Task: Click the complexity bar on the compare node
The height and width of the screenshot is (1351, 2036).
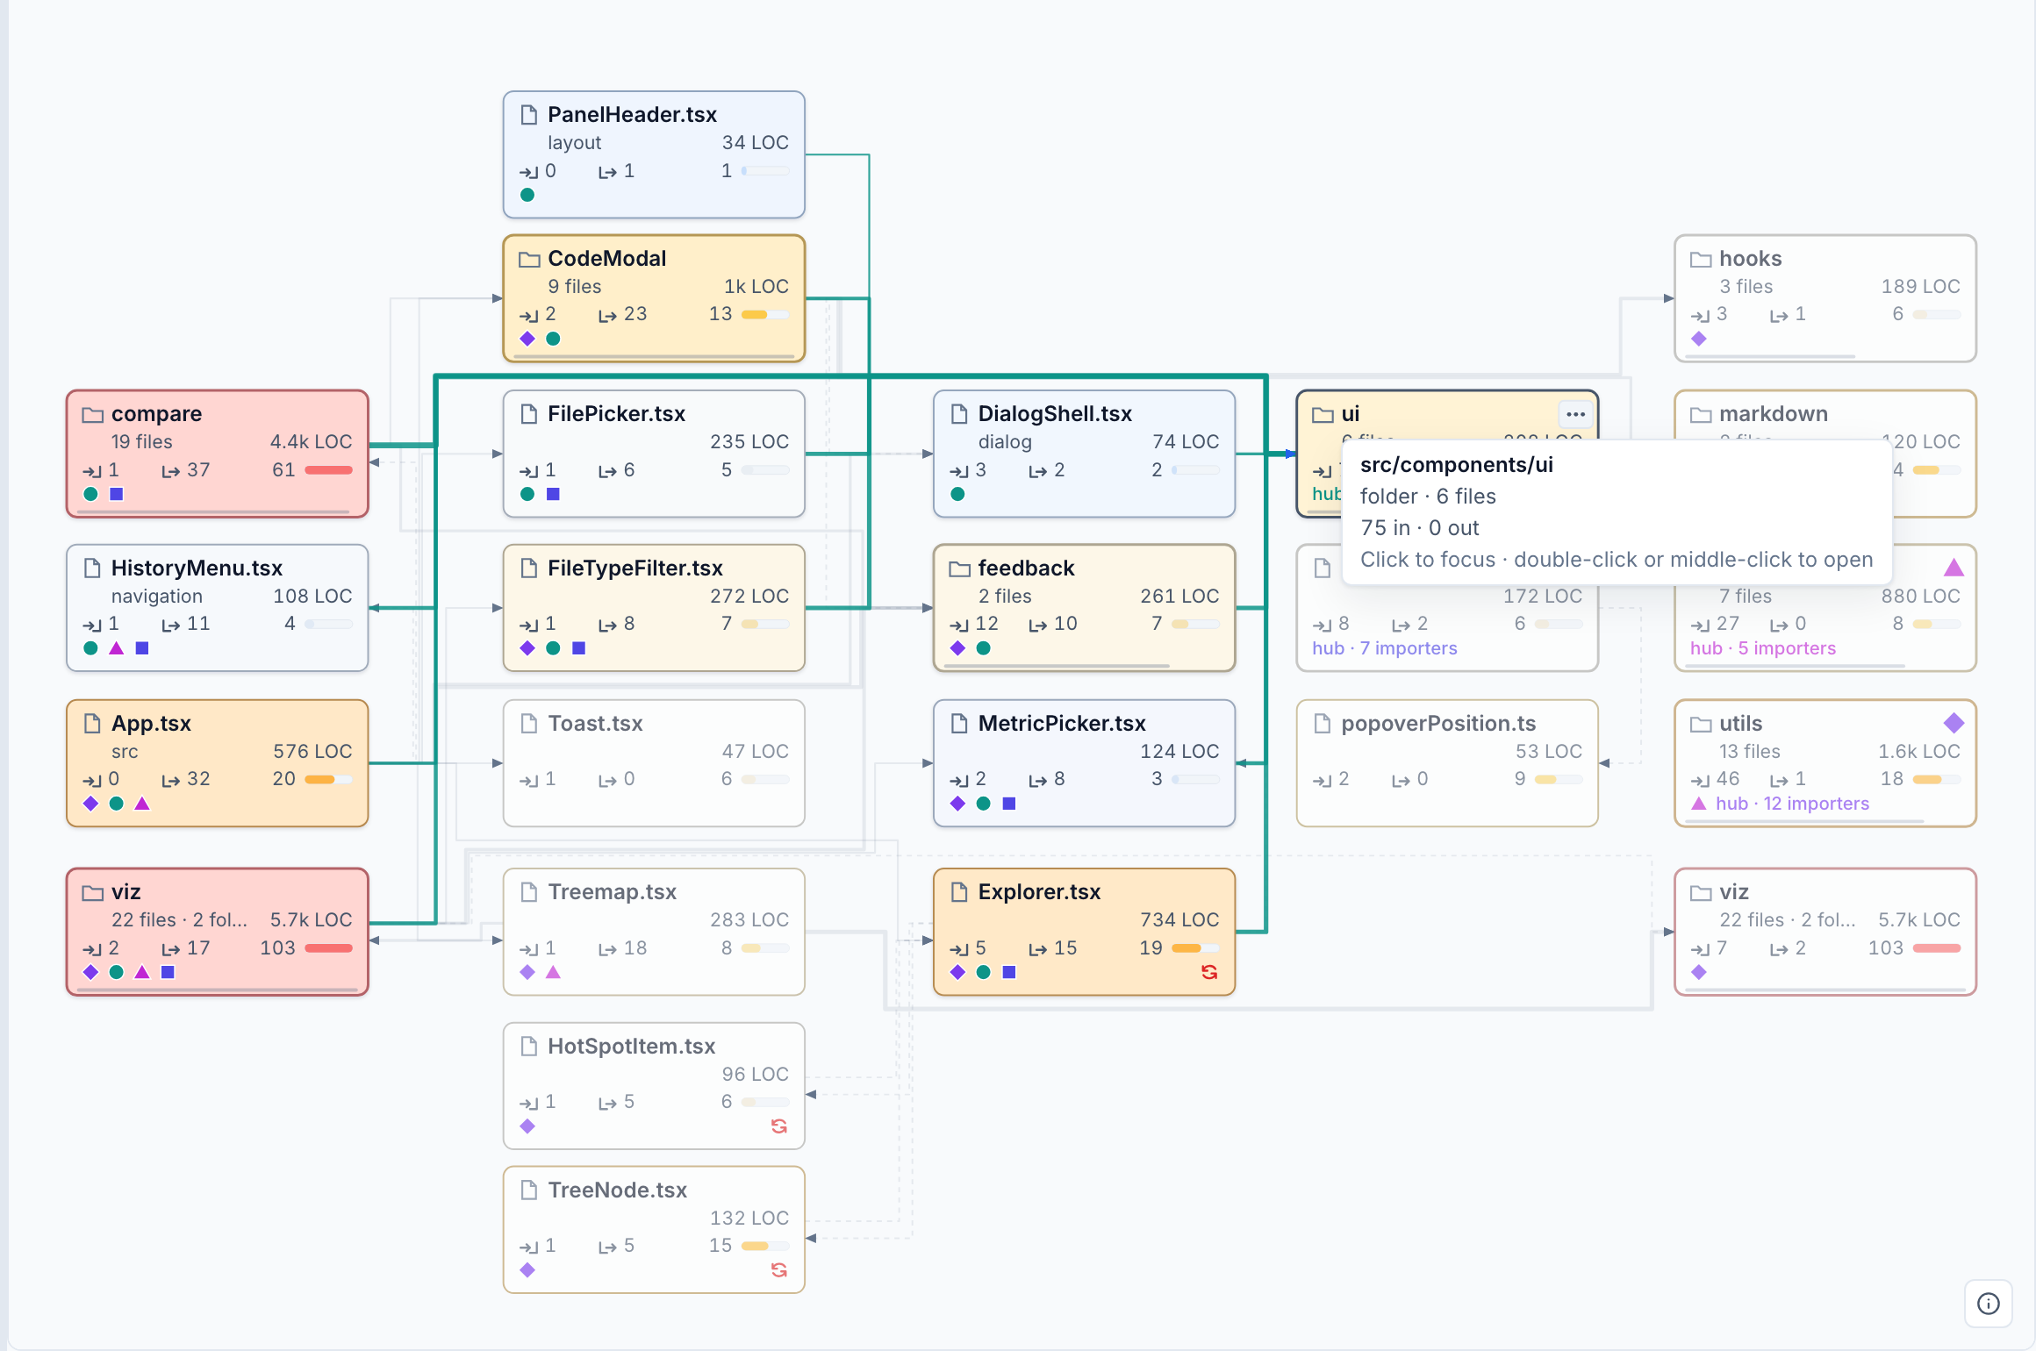Action: (328, 470)
